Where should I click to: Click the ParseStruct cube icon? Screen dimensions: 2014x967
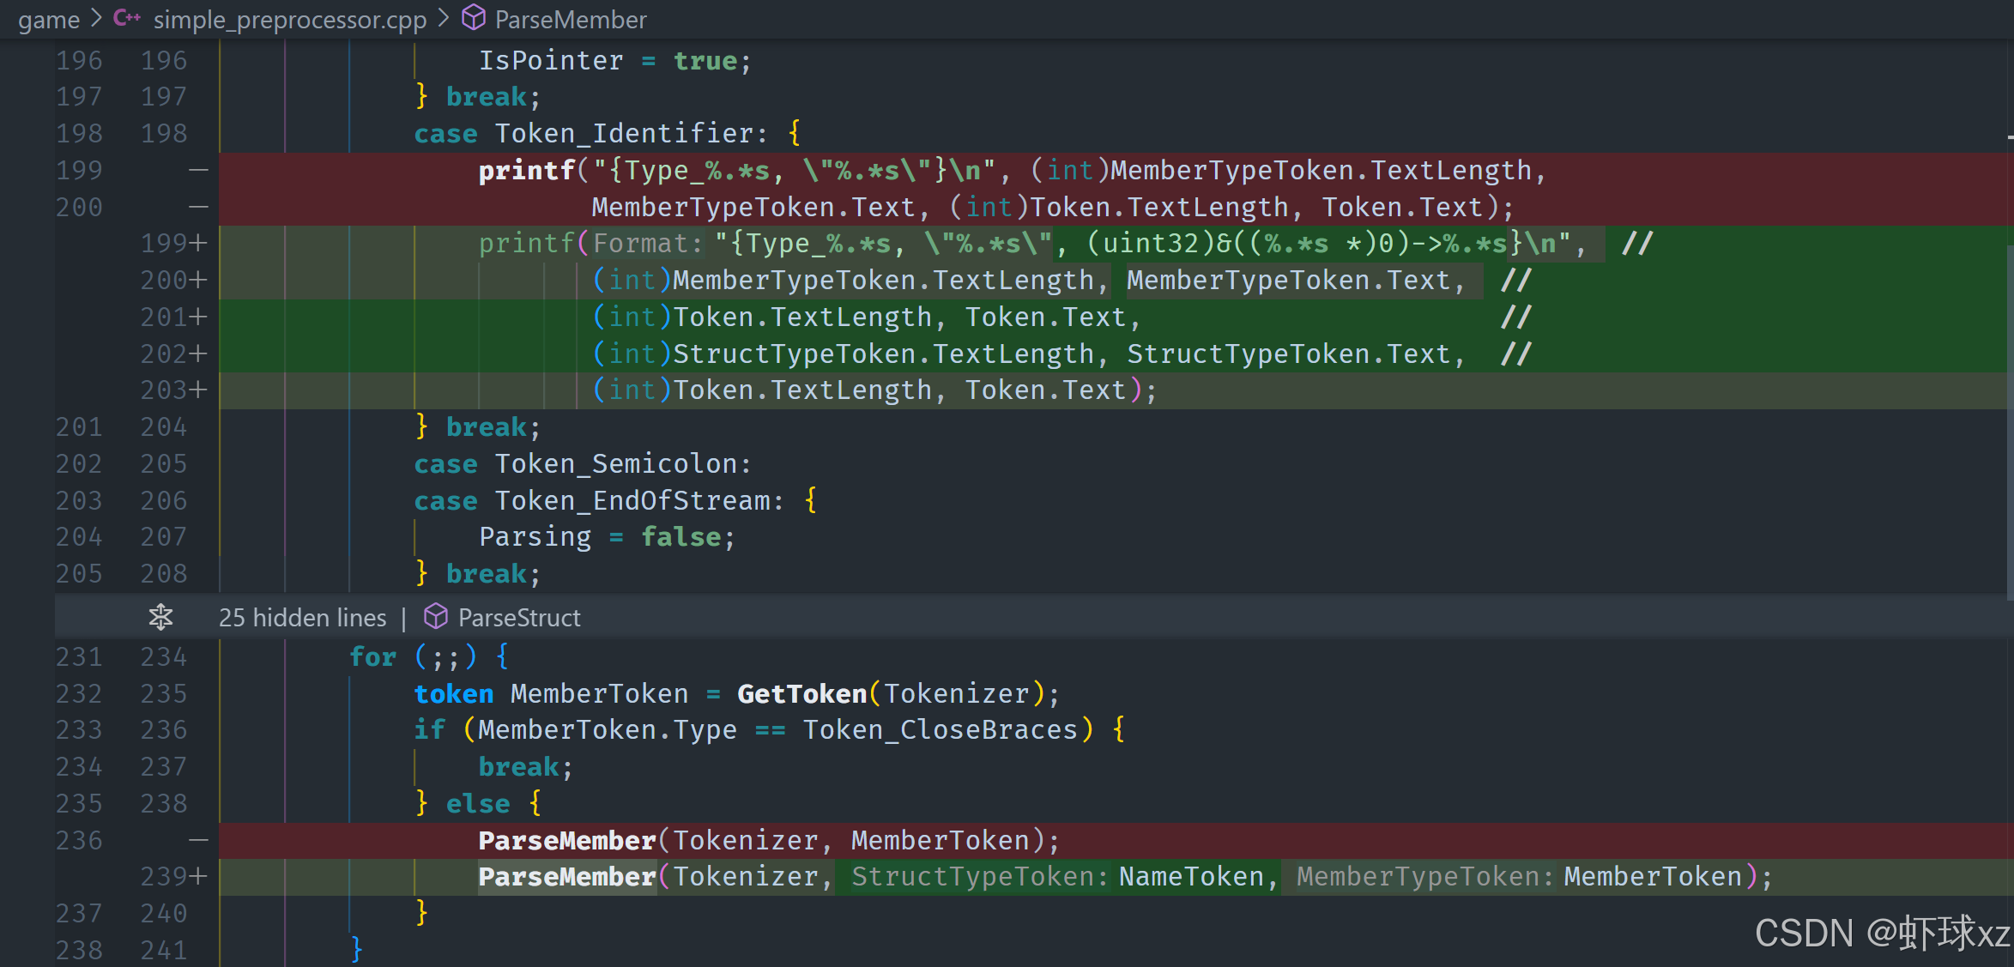click(436, 617)
